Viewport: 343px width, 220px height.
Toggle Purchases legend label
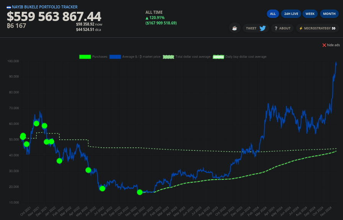point(100,57)
